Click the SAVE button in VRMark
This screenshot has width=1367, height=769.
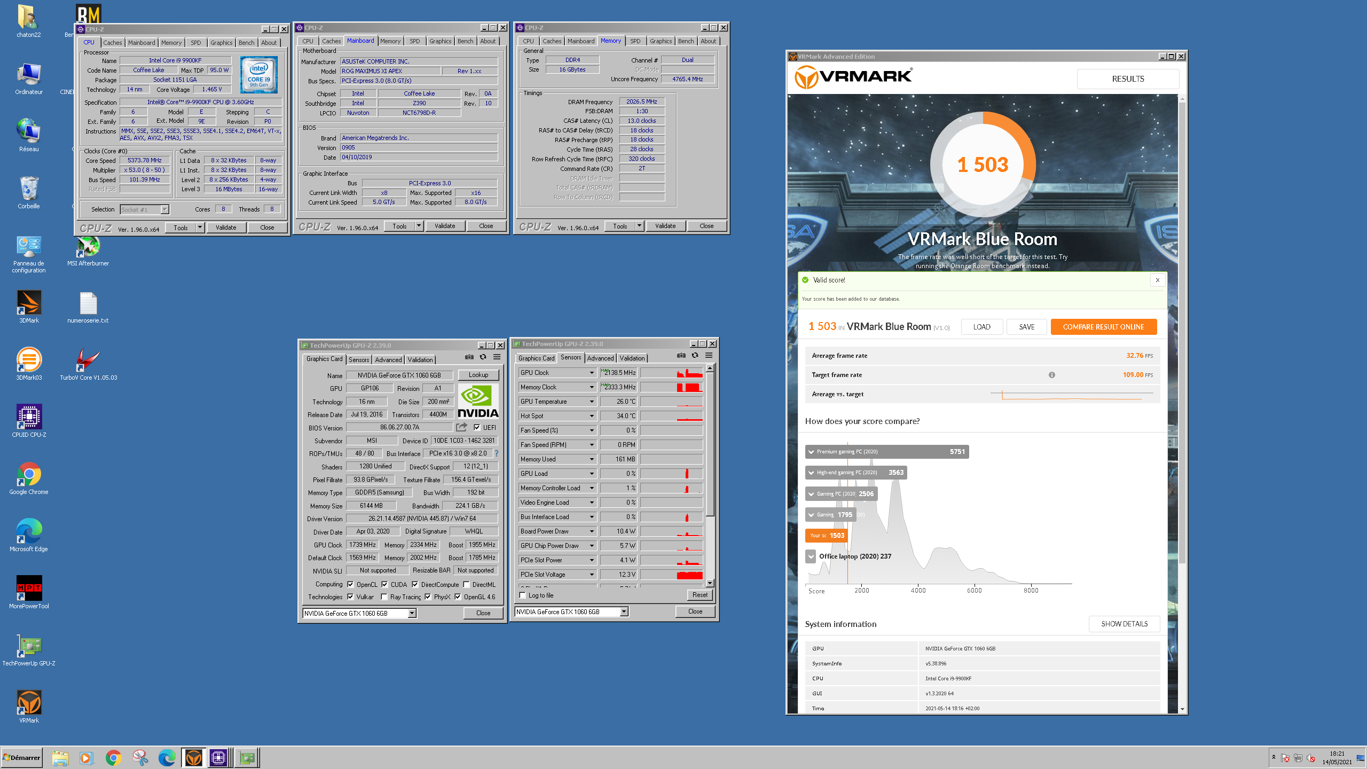point(1026,327)
